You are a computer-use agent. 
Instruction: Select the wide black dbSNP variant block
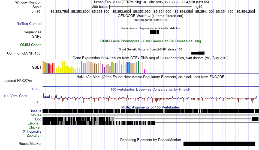pyautogui.click(x=198, y=53)
